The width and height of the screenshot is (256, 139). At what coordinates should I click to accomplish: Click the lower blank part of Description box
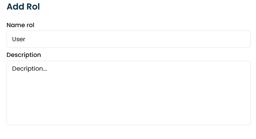(128, 114)
